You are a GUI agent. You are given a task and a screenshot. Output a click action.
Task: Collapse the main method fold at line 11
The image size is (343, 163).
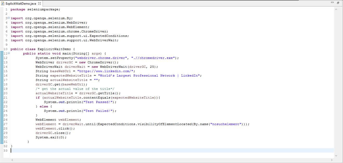point(9,53)
